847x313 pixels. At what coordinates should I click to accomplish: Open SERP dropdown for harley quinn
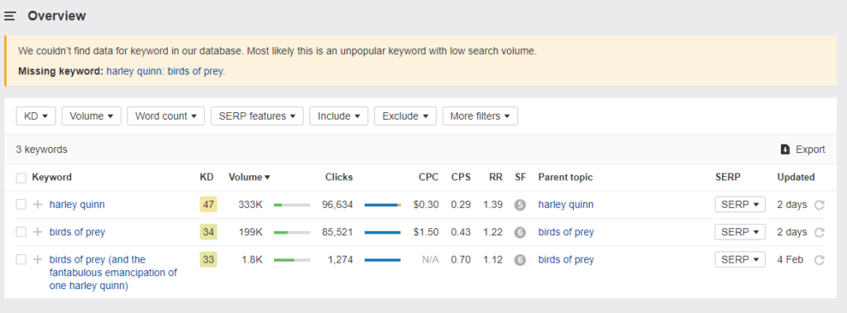[x=740, y=205]
